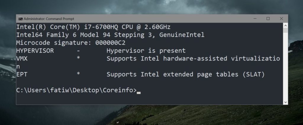Click at the command prompt cursor
The height and width of the screenshot is (125, 303).
pos(138,92)
